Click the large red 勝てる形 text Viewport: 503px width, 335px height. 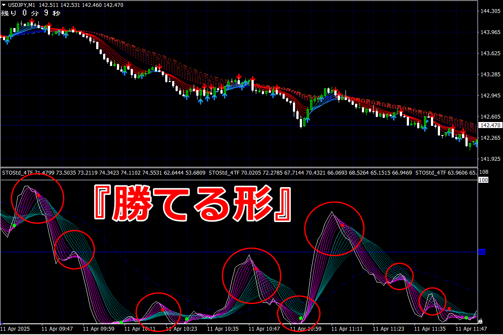click(x=192, y=204)
